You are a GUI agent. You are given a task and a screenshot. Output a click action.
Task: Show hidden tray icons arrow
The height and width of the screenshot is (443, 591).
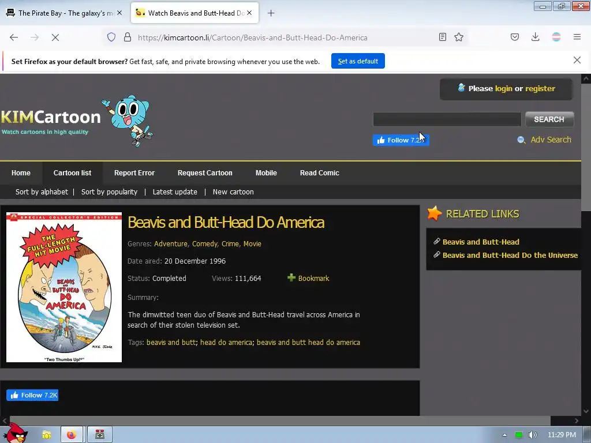pyautogui.click(x=504, y=435)
